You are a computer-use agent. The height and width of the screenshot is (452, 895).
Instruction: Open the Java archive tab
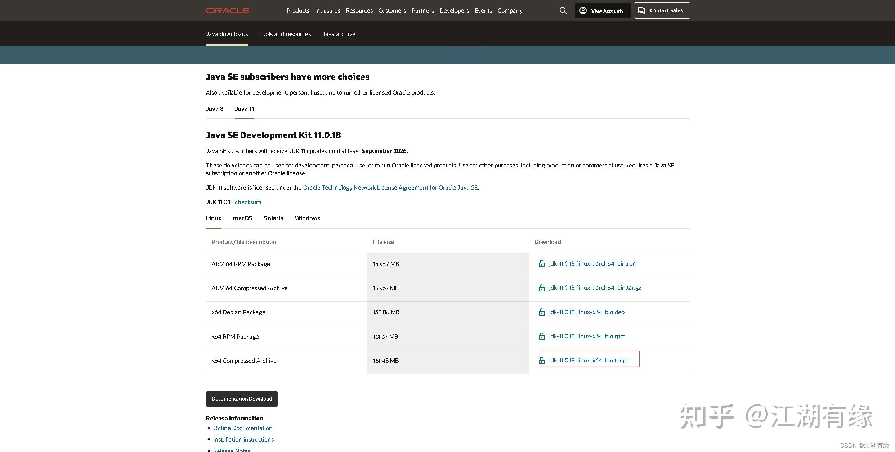point(339,34)
